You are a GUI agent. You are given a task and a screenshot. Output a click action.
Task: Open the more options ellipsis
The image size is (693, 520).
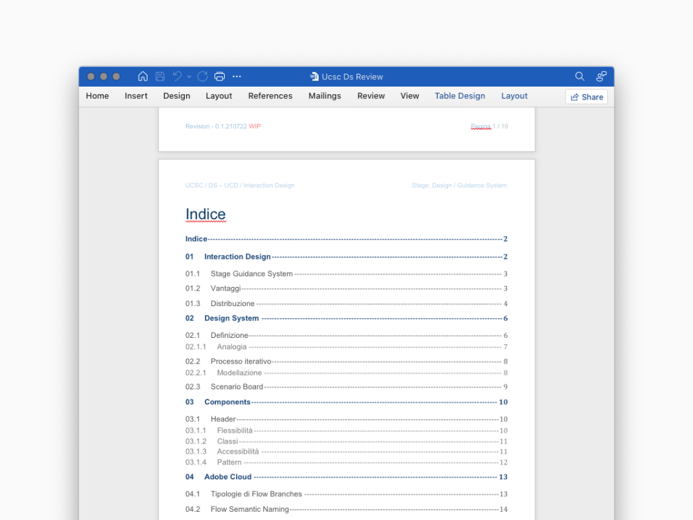pos(237,77)
